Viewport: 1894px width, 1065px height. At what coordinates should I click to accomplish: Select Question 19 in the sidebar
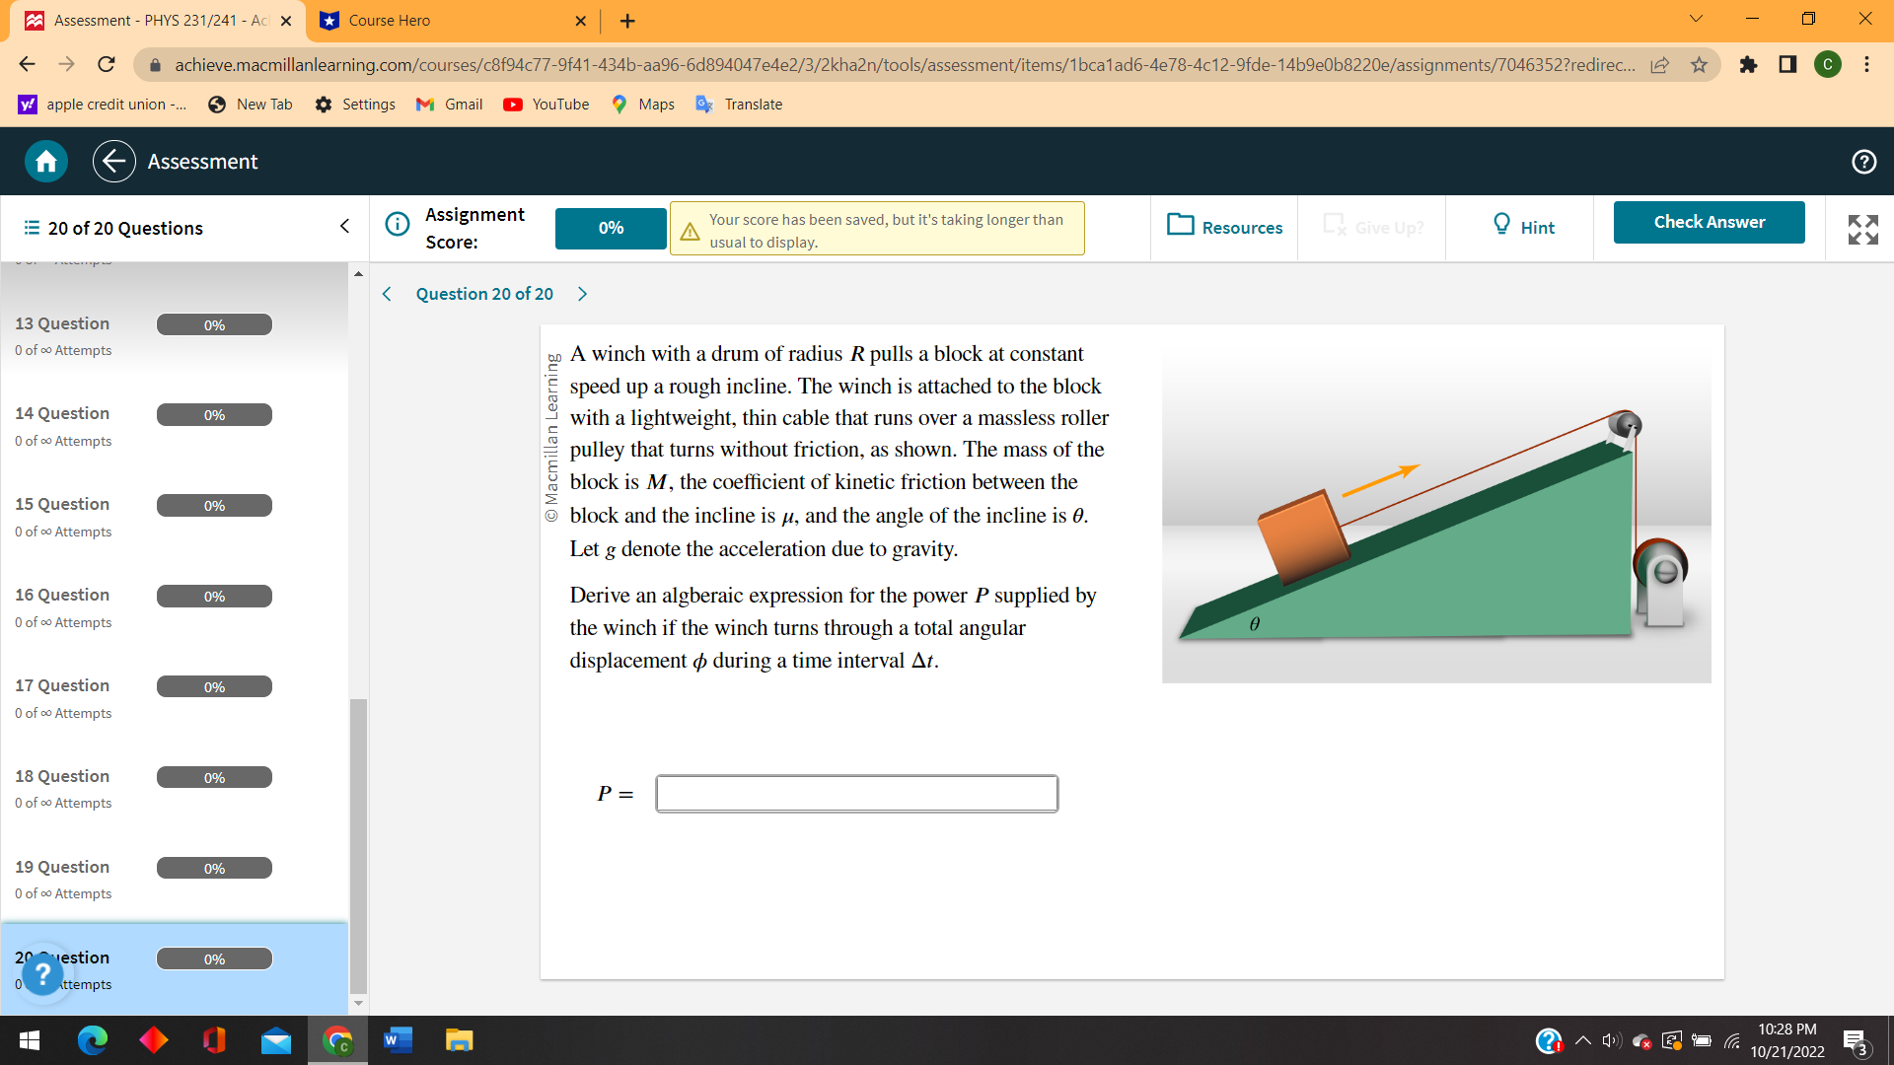61,867
